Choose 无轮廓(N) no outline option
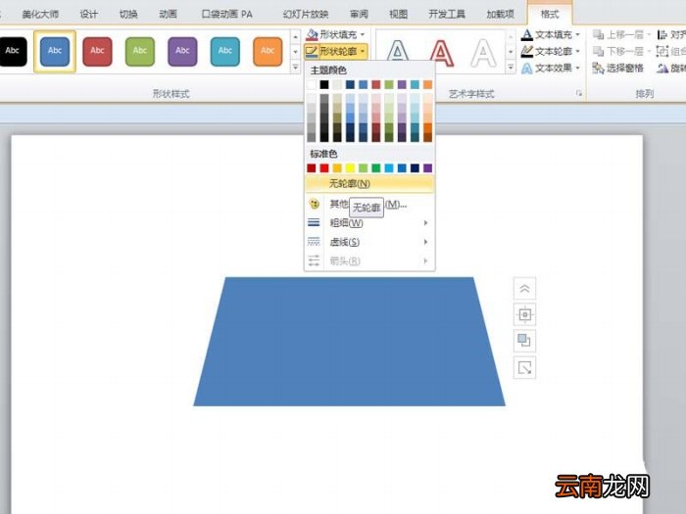This screenshot has width=686, height=514. coord(369,184)
